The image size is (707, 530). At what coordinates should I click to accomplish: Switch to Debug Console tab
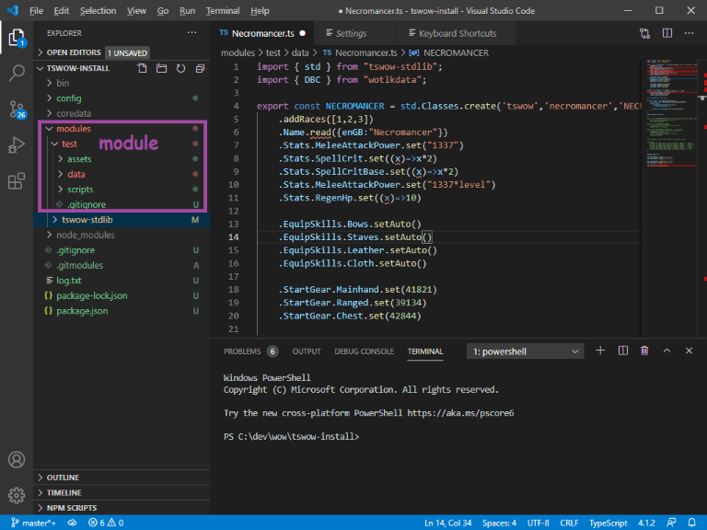coord(364,351)
